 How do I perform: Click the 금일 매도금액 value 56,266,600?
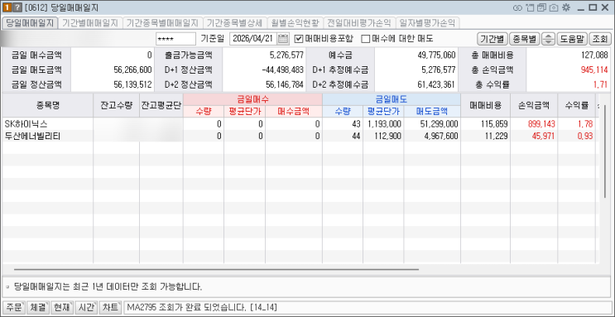132,70
